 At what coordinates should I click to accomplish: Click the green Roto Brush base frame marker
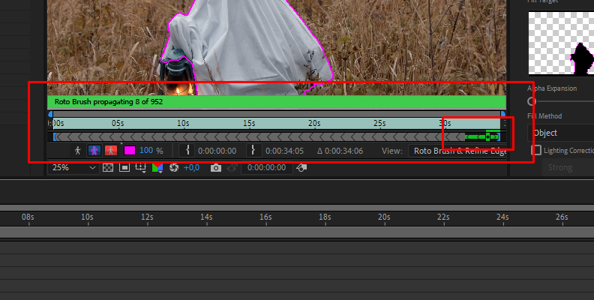pos(488,136)
